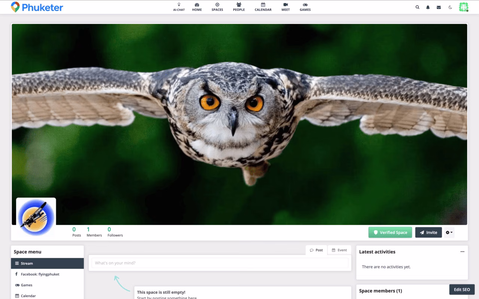The width and height of the screenshot is (479, 299).
Task: Open the People directory
Action: coord(239,7)
